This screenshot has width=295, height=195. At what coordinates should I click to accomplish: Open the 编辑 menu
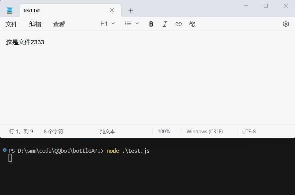(x=35, y=24)
